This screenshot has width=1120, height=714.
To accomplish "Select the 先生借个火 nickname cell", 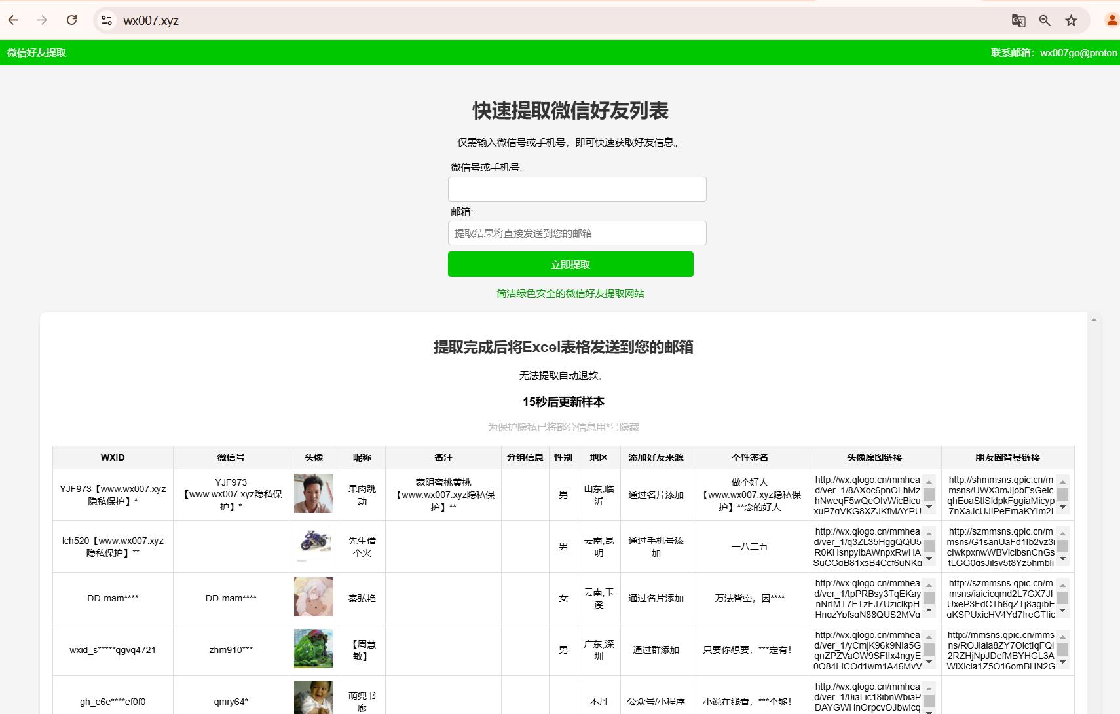I will (362, 546).
